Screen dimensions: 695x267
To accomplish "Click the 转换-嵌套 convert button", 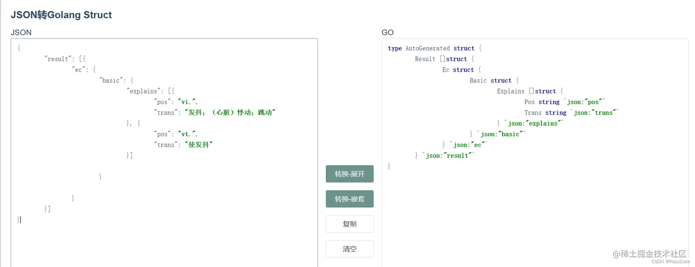I will click(349, 199).
